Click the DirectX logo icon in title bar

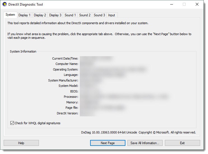point(5,4)
